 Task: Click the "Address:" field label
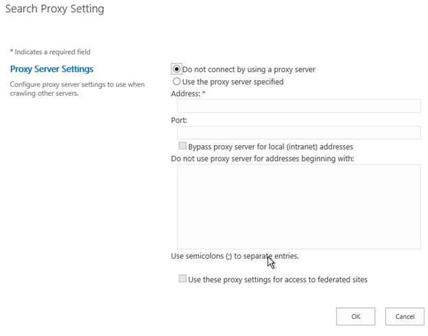pyautogui.click(x=185, y=93)
